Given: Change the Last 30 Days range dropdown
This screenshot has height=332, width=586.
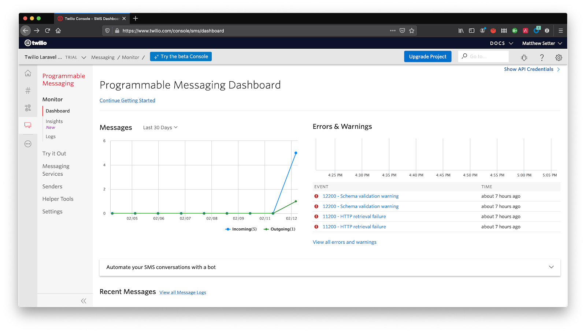Looking at the screenshot, I should click(x=160, y=127).
